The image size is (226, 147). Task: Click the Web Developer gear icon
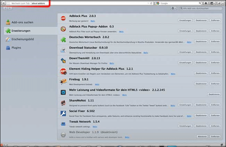pos(63,135)
